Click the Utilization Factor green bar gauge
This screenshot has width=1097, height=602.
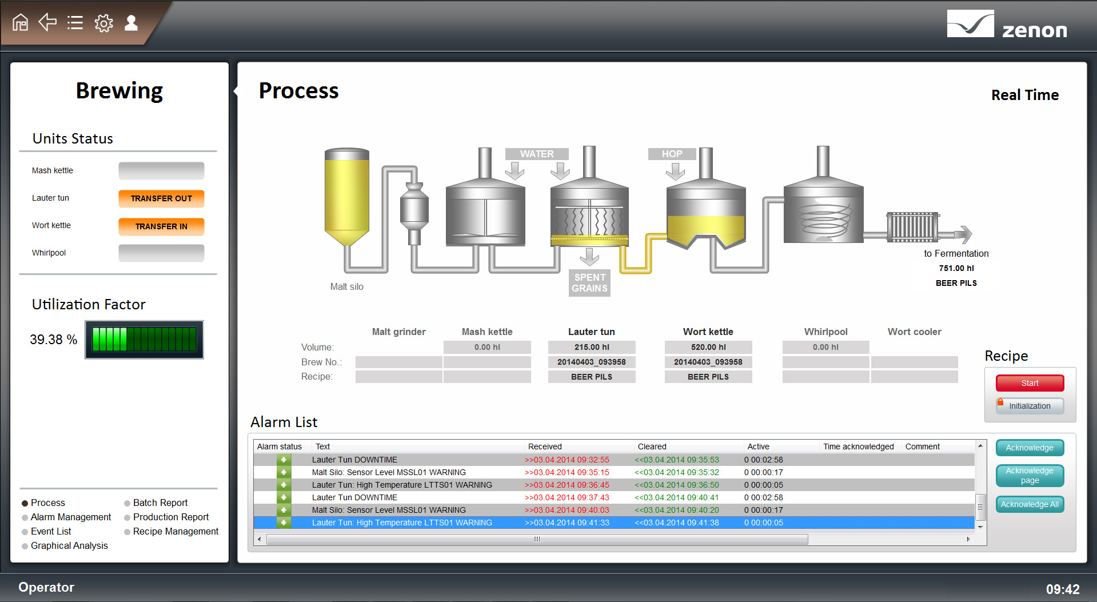[x=144, y=340]
